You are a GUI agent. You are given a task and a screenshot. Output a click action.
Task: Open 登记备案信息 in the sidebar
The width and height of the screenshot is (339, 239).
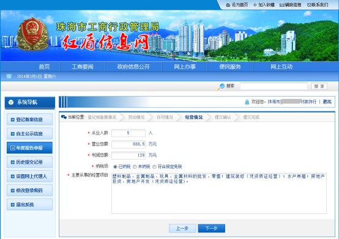[29, 119]
